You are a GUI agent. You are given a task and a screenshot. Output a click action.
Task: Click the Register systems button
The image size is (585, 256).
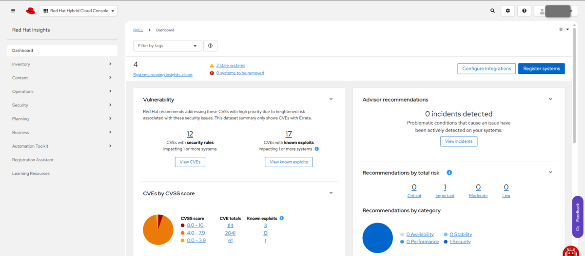[x=542, y=68]
